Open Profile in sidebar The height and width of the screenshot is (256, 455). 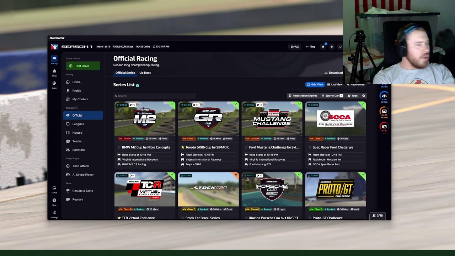pyautogui.click(x=83, y=91)
